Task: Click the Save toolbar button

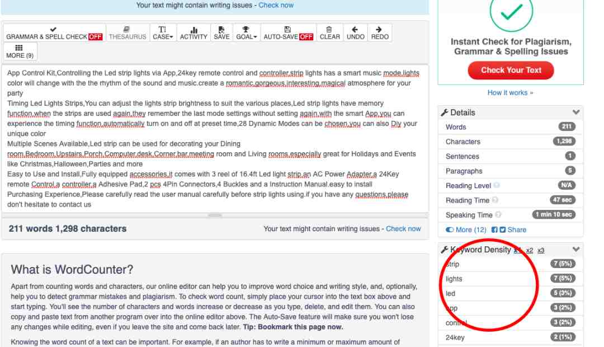Action: [221, 33]
